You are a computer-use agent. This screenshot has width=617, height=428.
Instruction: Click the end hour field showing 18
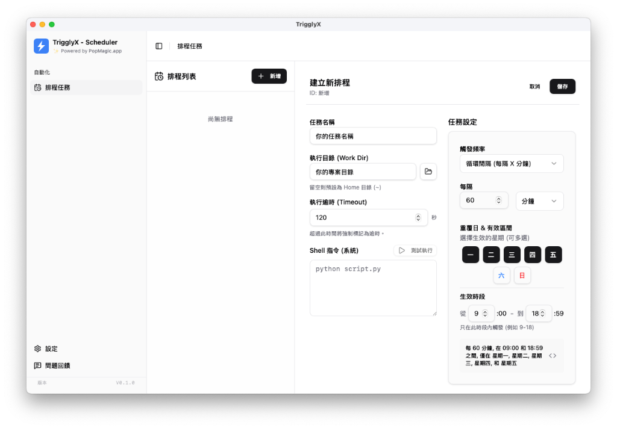tap(539, 313)
